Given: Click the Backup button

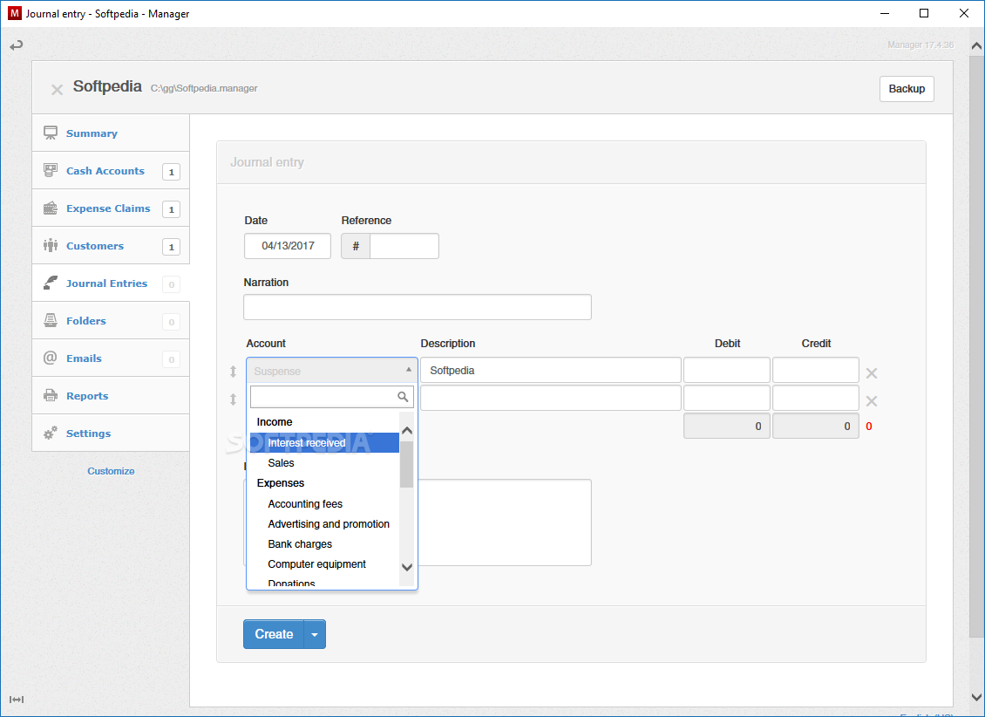Looking at the screenshot, I should tap(907, 89).
